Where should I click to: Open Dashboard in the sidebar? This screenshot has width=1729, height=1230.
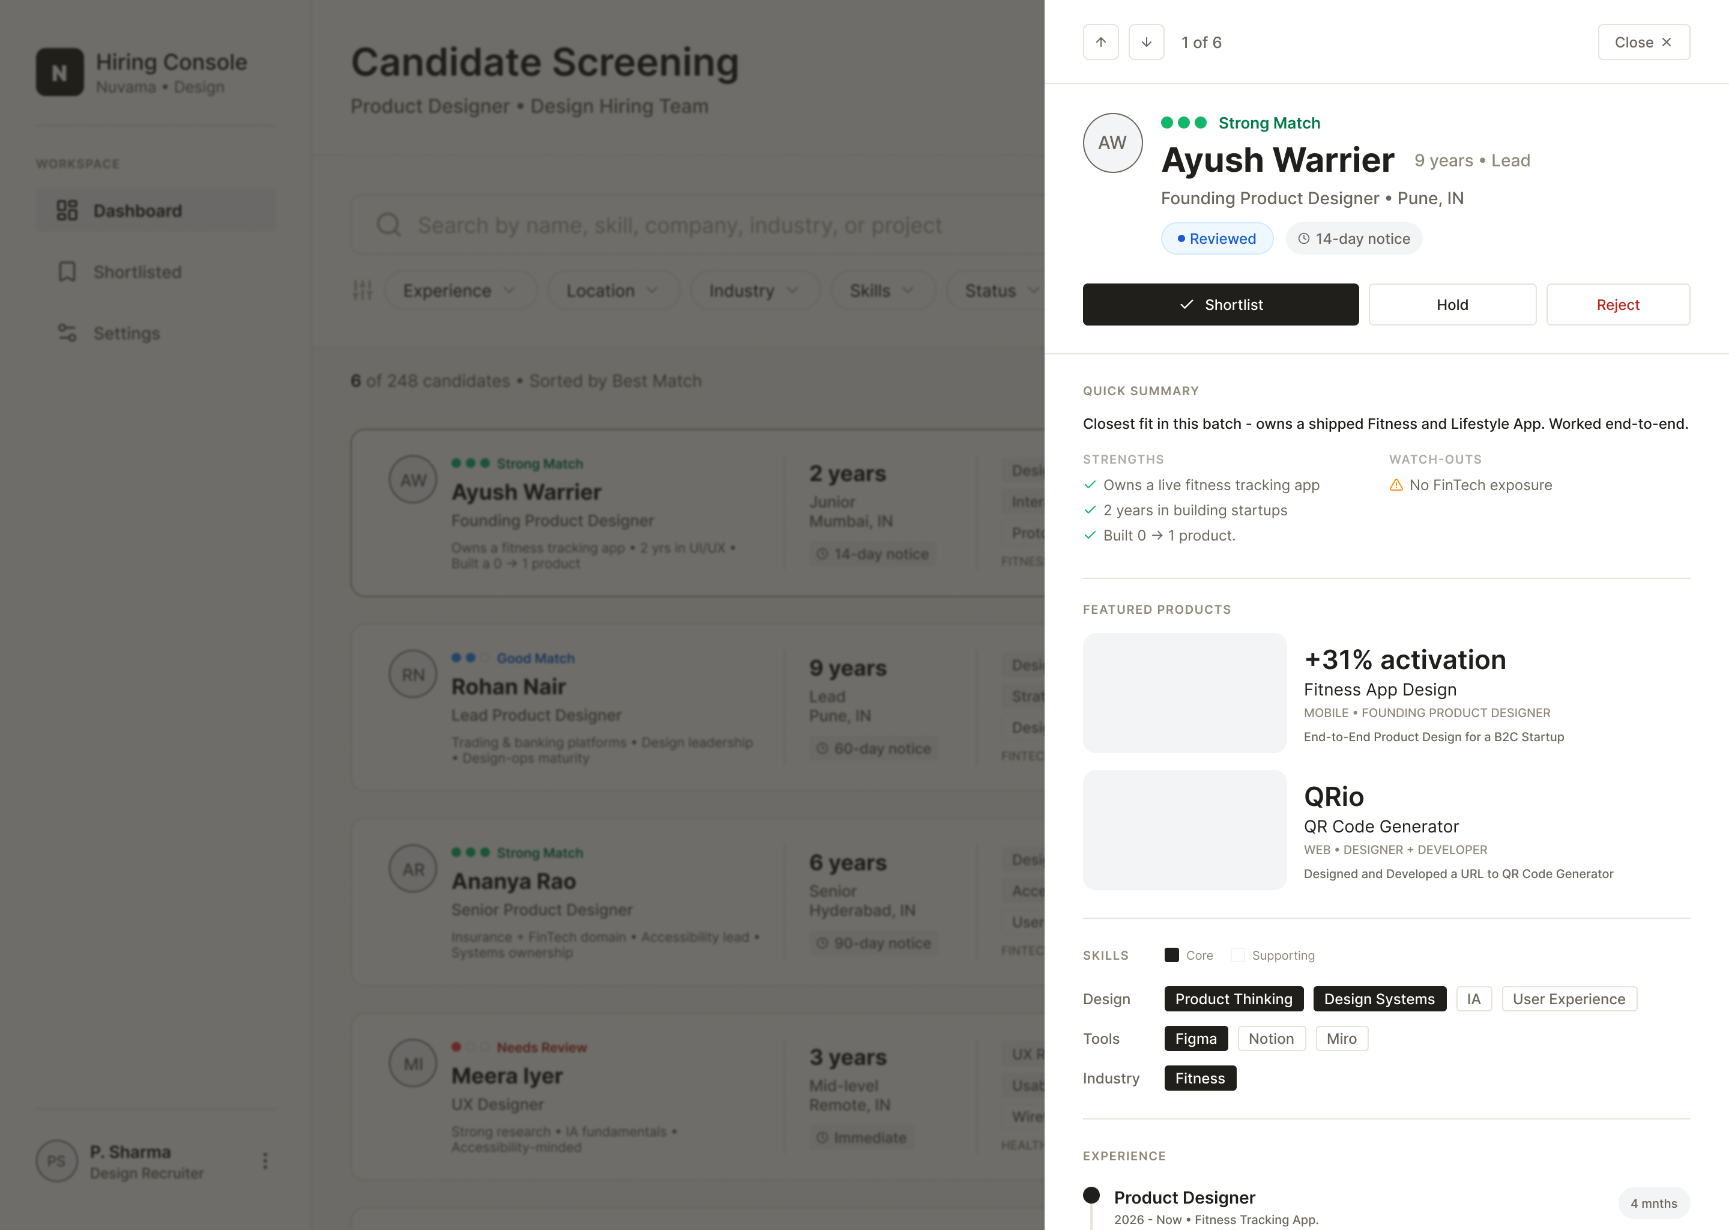[x=156, y=211]
